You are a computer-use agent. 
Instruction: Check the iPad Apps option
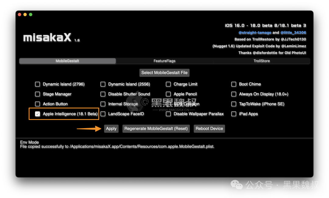(x=234, y=114)
